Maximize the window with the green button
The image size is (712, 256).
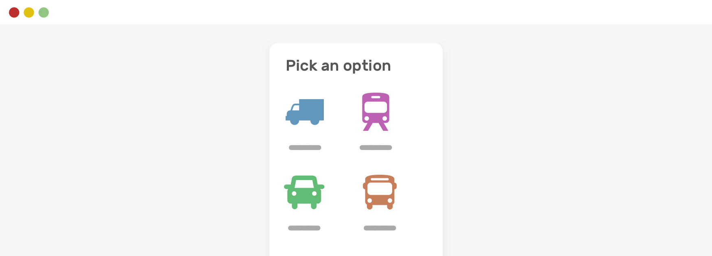[x=44, y=13]
